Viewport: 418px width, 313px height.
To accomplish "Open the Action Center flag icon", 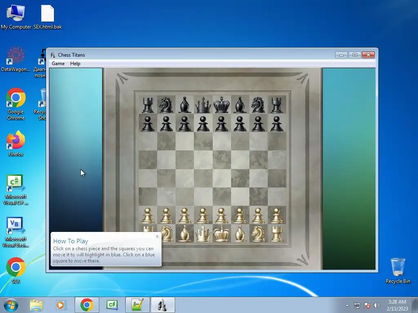I will [x=367, y=305].
